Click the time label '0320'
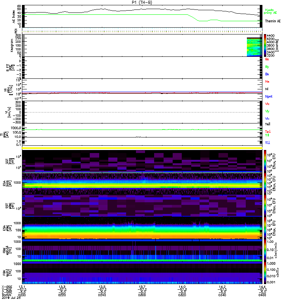The height and width of the screenshot is (303, 284). [182, 295]
